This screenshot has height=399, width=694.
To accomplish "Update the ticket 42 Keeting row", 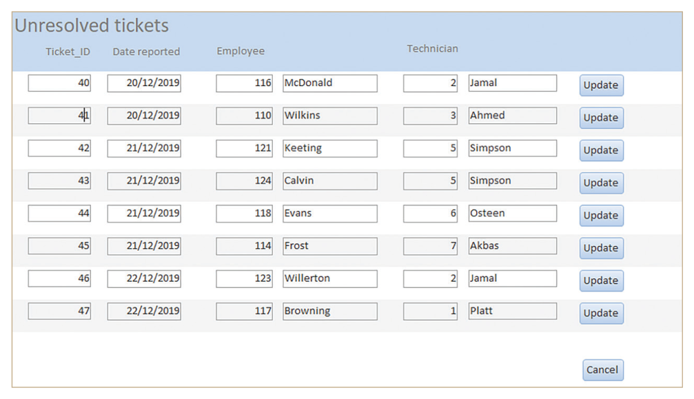I will pyautogui.click(x=602, y=150).
